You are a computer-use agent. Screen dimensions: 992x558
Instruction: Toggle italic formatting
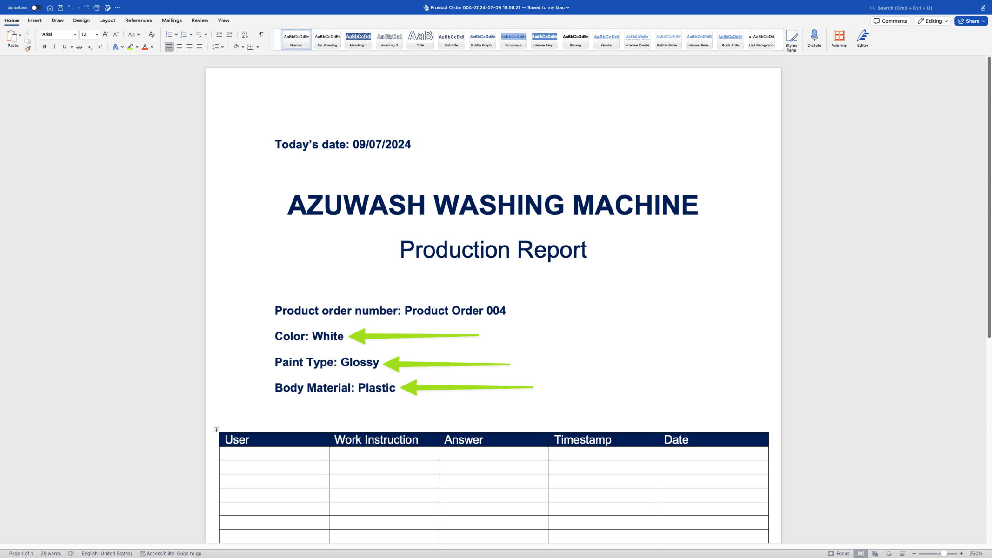click(x=54, y=46)
